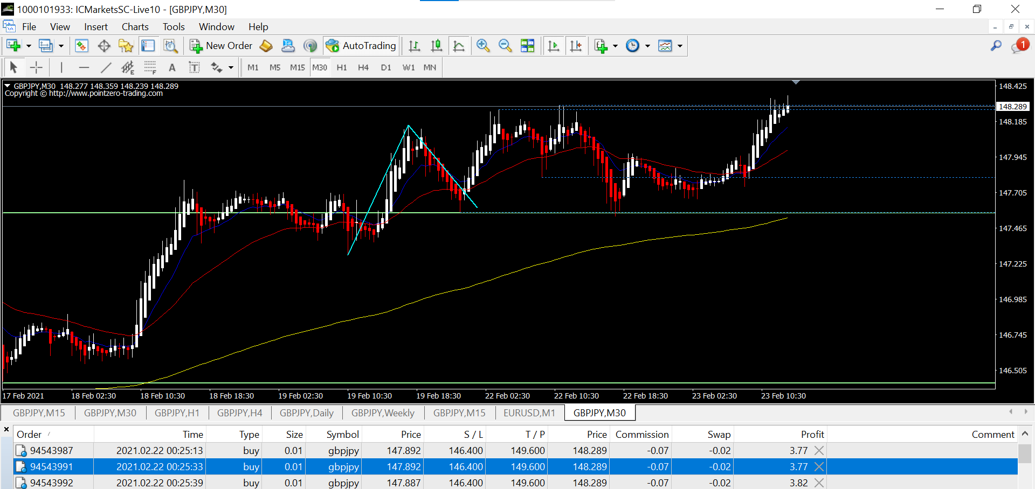
Task: Switch to the GBPJPY,Daily chart tab
Action: pyautogui.click(x=307, y=413)
